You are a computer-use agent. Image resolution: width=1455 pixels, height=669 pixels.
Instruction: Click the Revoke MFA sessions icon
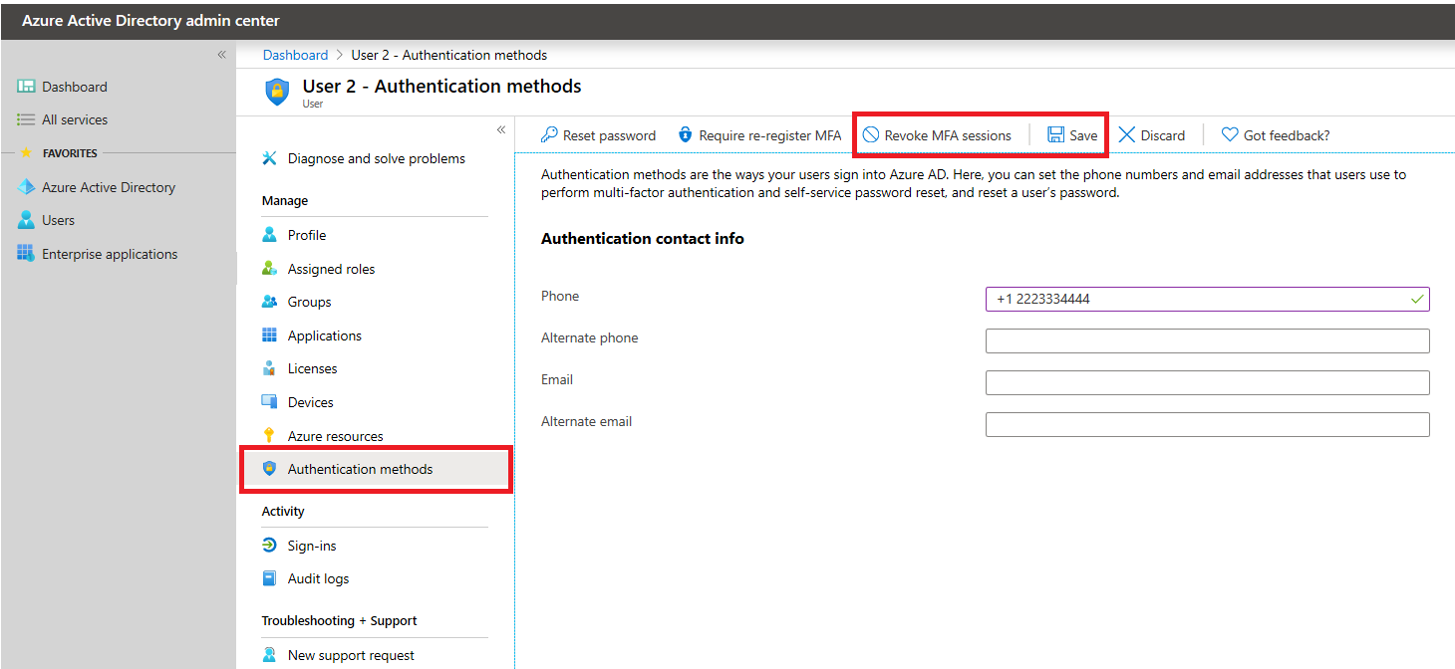[871, 135]
